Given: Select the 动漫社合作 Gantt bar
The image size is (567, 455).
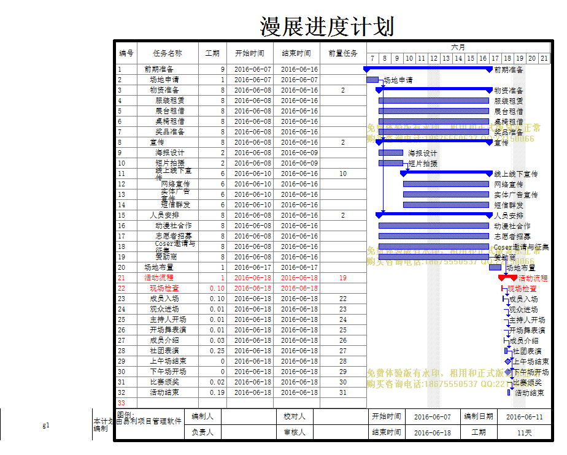Looking at the screenshot, I should [434, 226].
